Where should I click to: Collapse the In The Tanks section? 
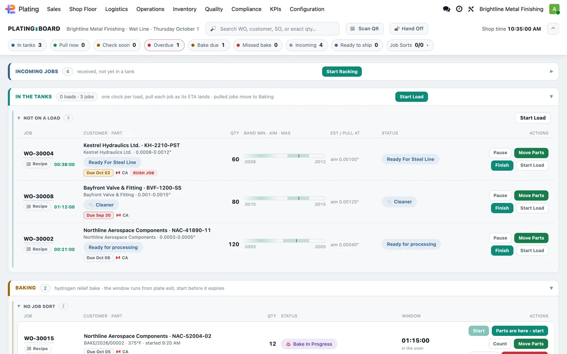(x=551, y=97)
